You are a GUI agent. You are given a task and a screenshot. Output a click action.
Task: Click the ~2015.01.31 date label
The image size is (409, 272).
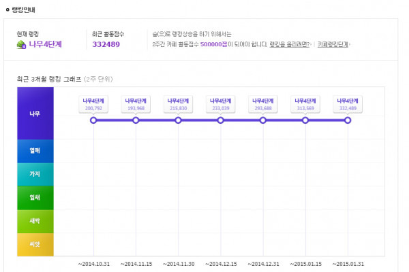[x=348, y=264]
